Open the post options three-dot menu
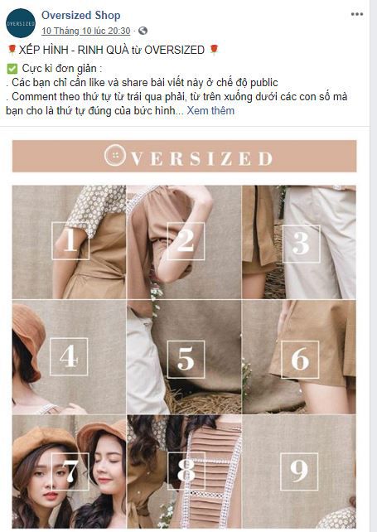The image size is (377, 532). tap(357, 14)
